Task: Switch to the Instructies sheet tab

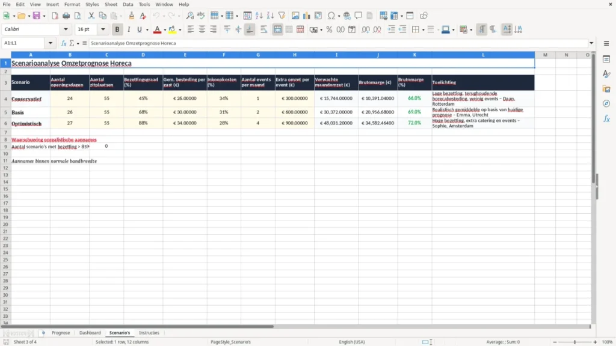Action: pos(149,333)
